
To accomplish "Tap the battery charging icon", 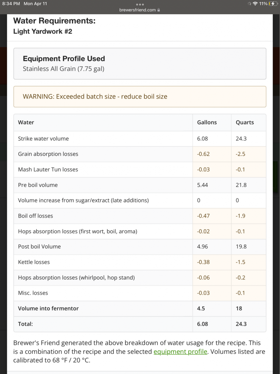I will (x=273, y=3).
